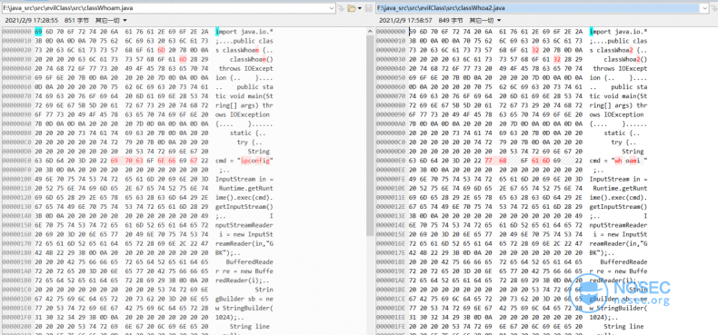Click "ime().exec(cmd)." text in left pane

point(244,197)
